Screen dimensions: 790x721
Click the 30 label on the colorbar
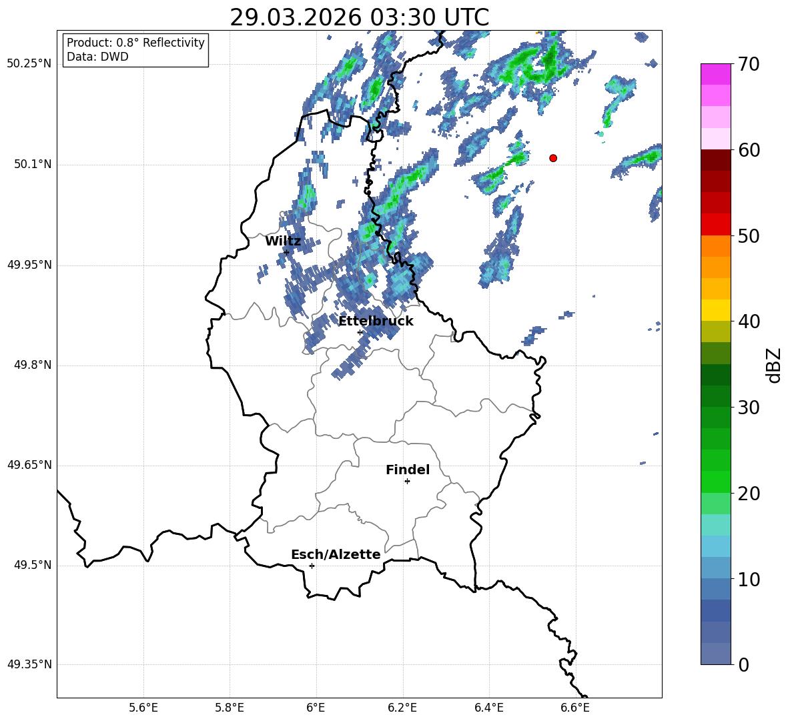[x=749, y=408]
